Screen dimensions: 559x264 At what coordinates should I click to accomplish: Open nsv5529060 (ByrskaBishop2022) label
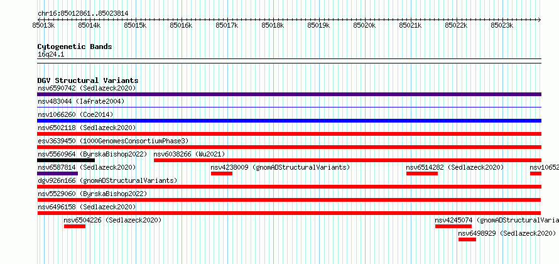pyautogui.click(x=92, y=194)
